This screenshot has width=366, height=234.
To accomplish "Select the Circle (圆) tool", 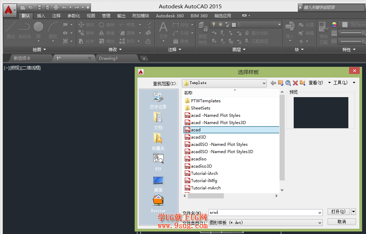I will [38, 30].
